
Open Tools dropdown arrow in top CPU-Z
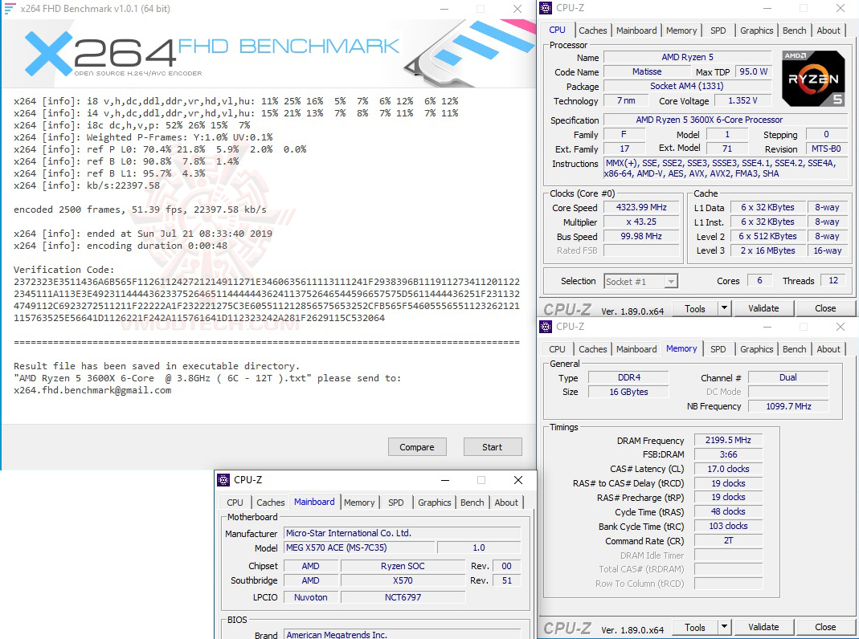click(x=724, y=308)
